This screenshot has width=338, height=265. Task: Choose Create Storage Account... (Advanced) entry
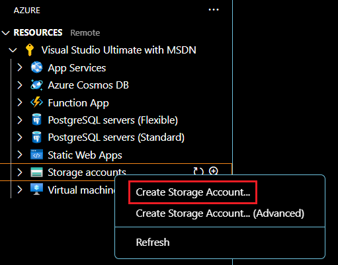(x=220, y=213)
